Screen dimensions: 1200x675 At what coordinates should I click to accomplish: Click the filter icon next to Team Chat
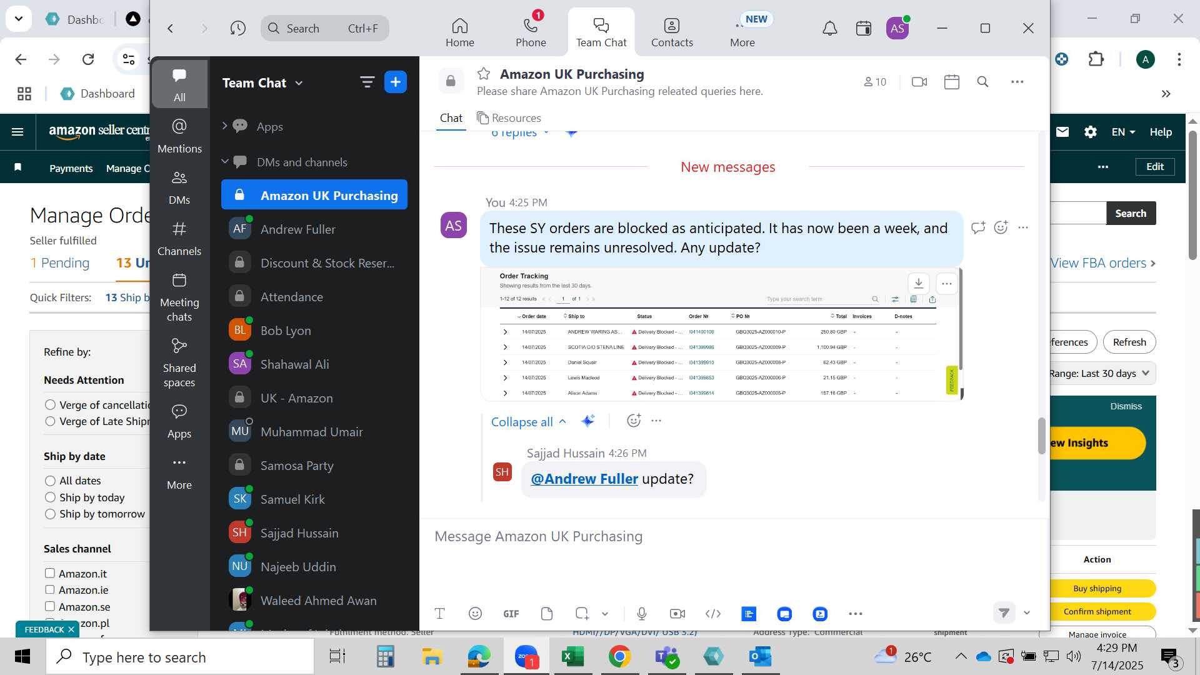367,82
